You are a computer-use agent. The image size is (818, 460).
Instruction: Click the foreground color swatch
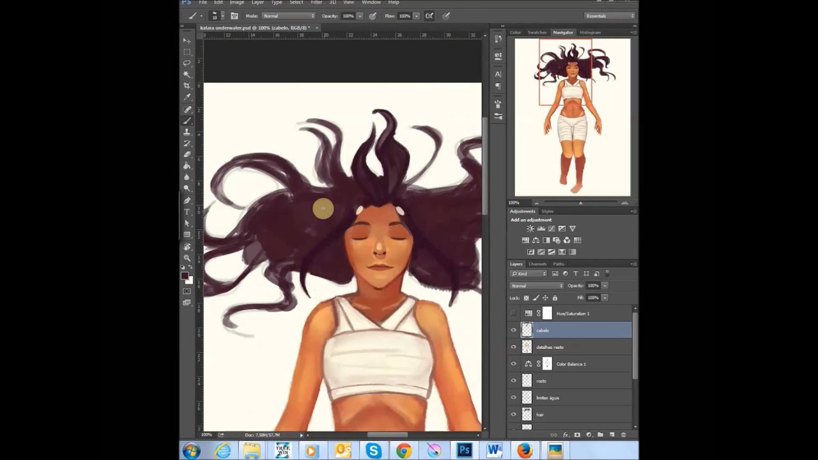185,276
